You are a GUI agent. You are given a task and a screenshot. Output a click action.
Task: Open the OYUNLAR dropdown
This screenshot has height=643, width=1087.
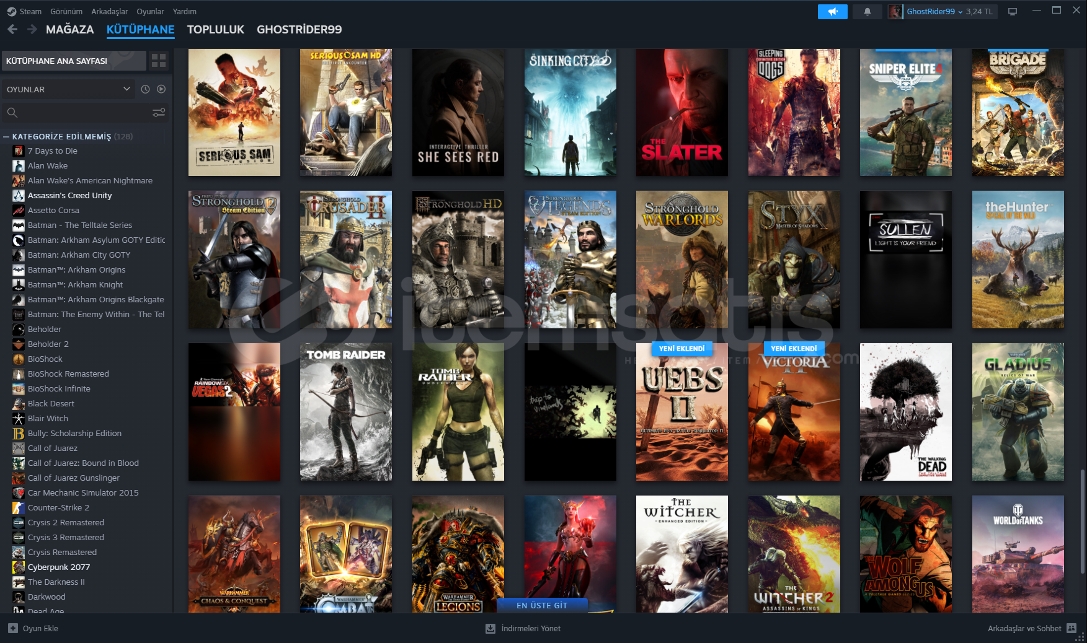click(68, 89)
